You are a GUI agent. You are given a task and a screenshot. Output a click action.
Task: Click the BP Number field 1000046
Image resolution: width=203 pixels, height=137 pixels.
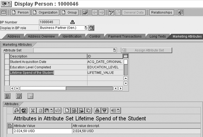(x=49, y=22)
